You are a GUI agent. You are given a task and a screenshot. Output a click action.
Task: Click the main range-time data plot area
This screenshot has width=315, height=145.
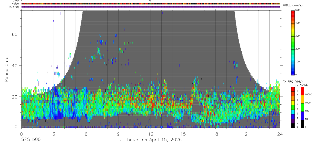[151, 69]
